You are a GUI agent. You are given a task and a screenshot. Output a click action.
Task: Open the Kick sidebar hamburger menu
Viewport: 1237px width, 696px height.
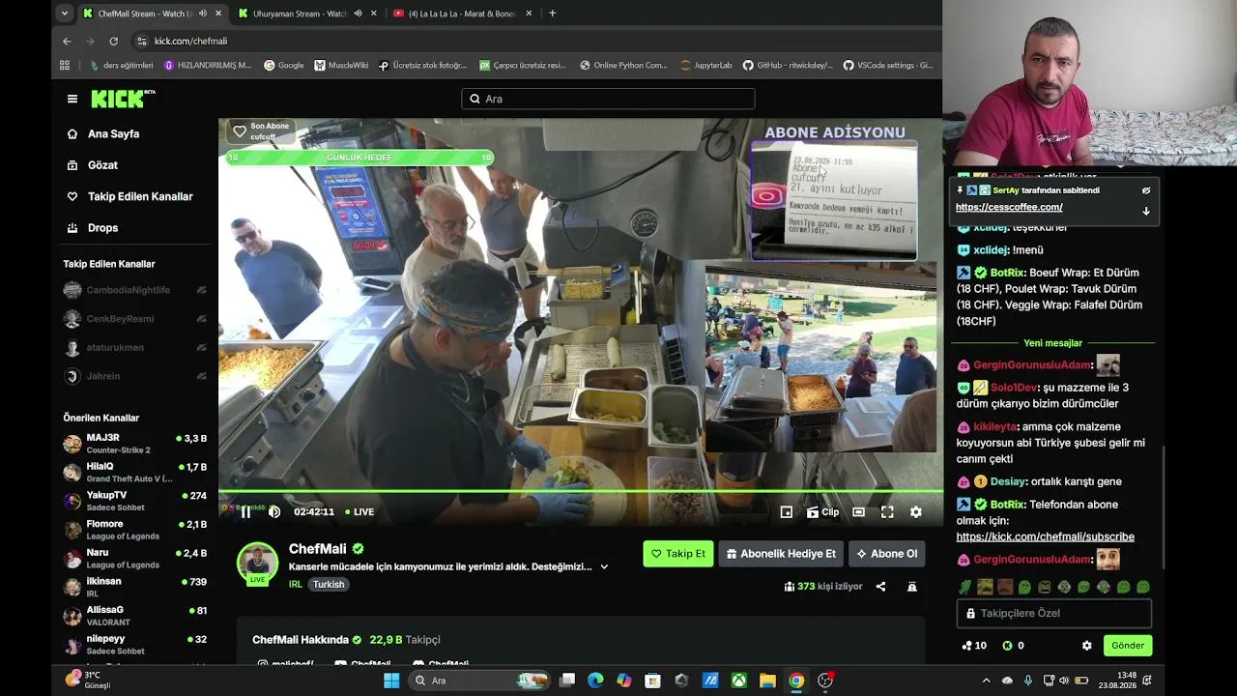72,99
